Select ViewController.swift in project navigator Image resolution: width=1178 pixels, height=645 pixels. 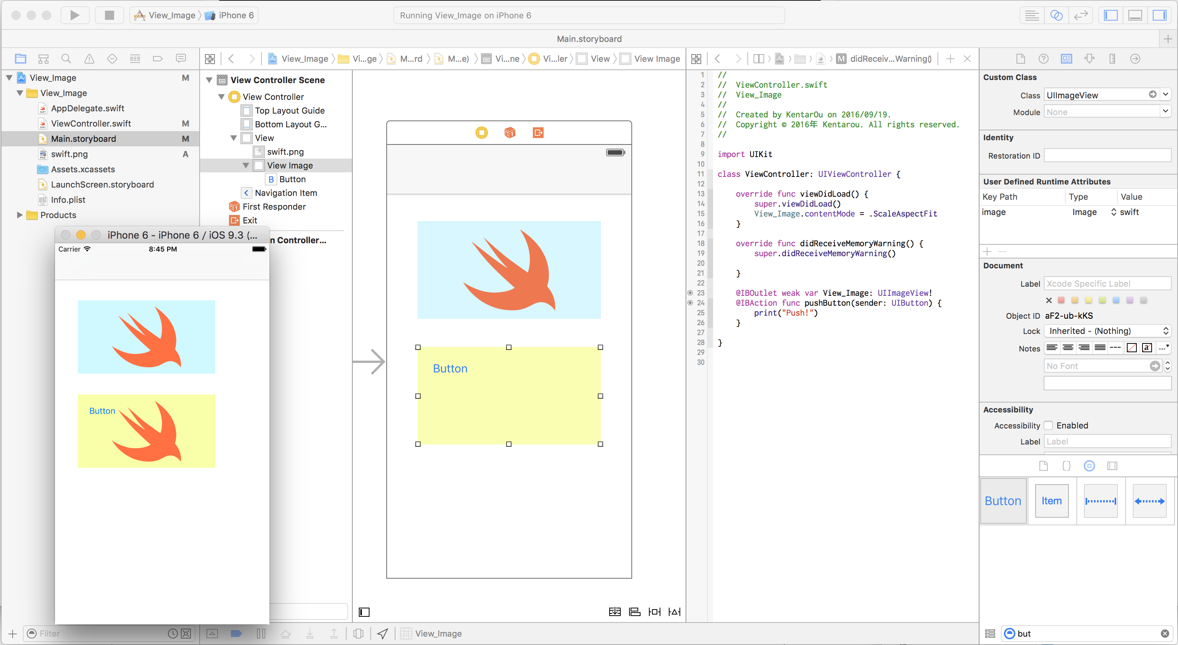[90, 124]
